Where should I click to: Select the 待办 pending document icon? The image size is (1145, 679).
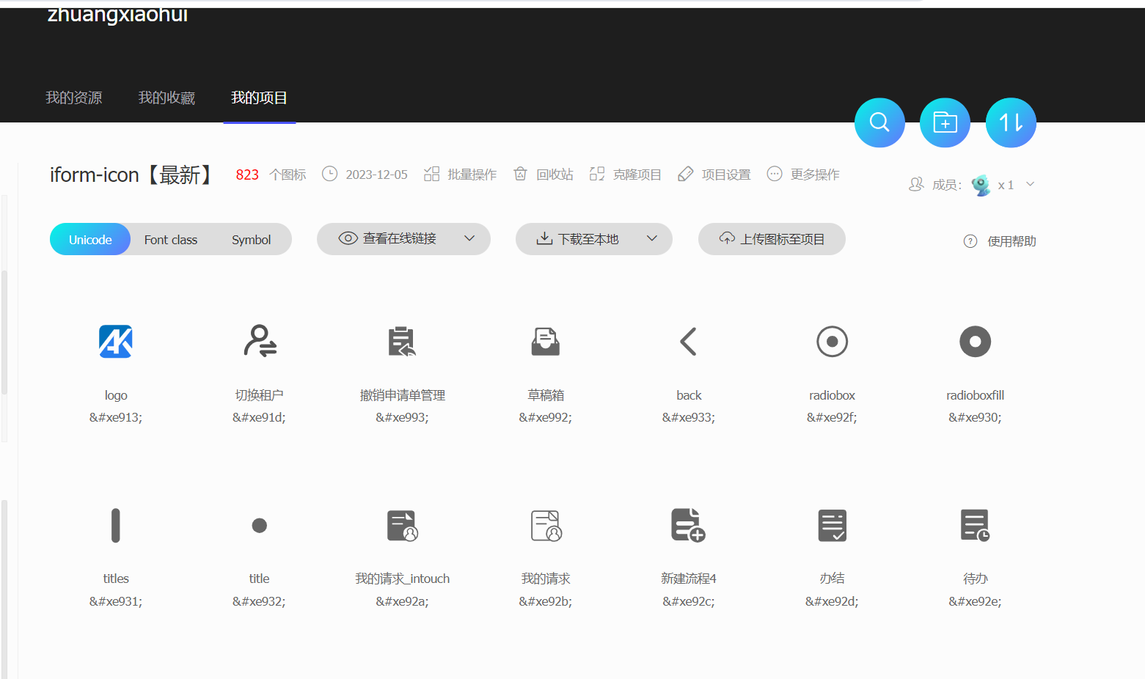tap(975, 526)
